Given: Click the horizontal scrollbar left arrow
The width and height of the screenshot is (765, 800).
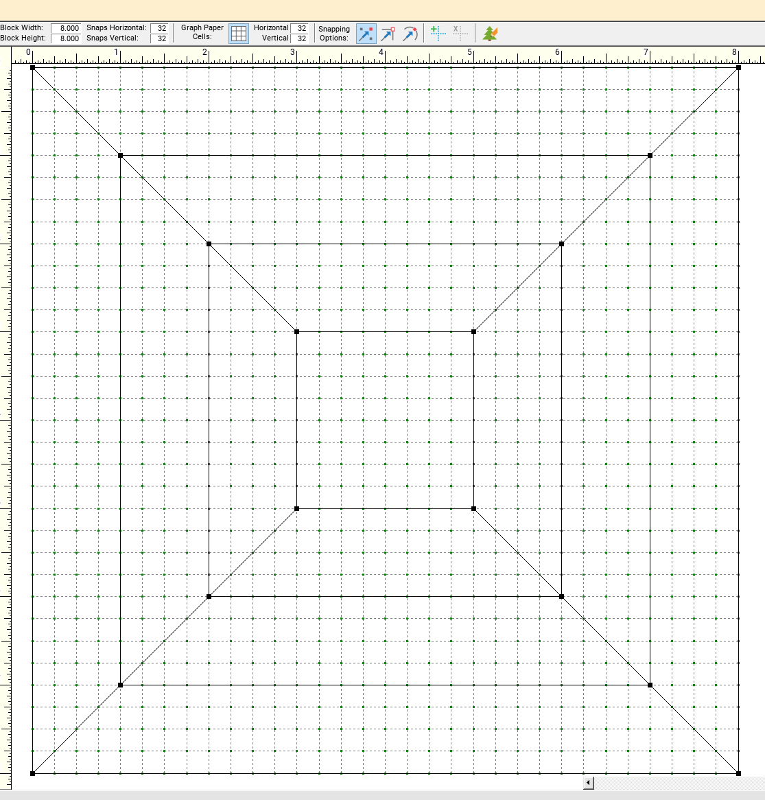Looking at the screenshot, I should (x=588, y=783).
